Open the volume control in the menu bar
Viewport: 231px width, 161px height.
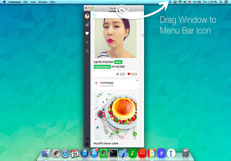point(185,2)
